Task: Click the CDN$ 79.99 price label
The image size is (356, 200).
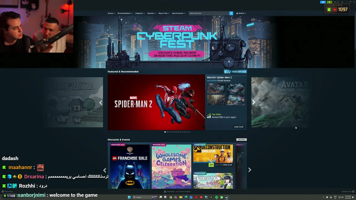Action: pos(239,127)
